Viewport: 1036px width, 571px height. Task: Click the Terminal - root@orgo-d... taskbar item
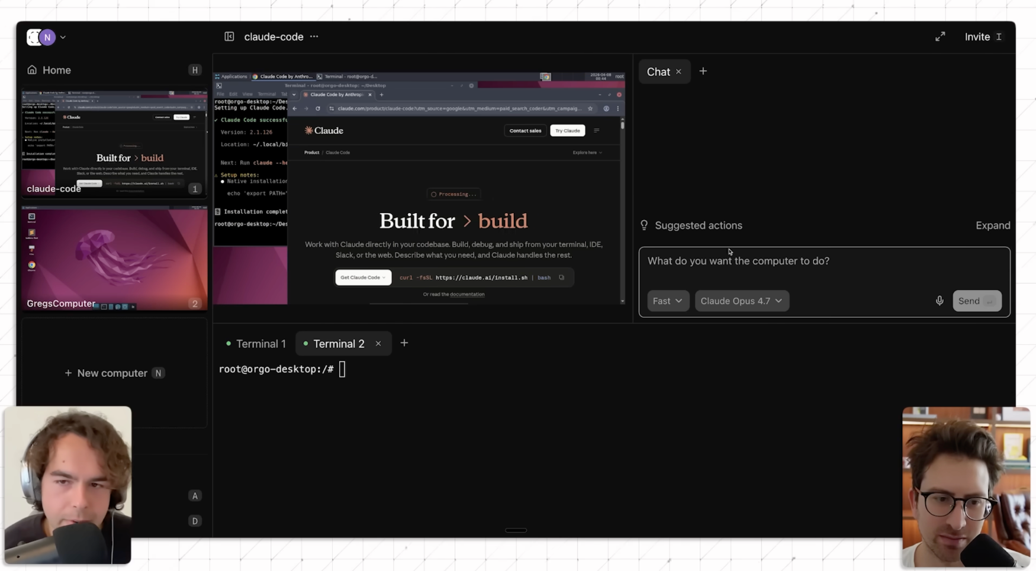point(347,76)
